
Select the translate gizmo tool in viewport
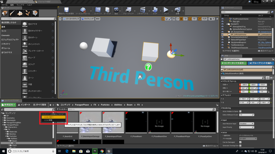pyautogui.click(x=163, y=19)
